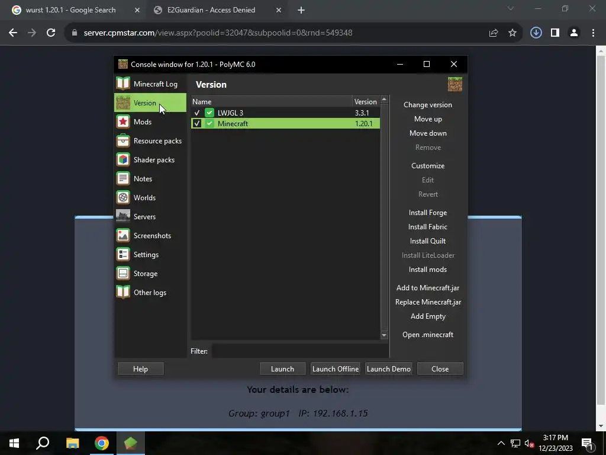
Task: Click Install mods
Action: [428, 270]
